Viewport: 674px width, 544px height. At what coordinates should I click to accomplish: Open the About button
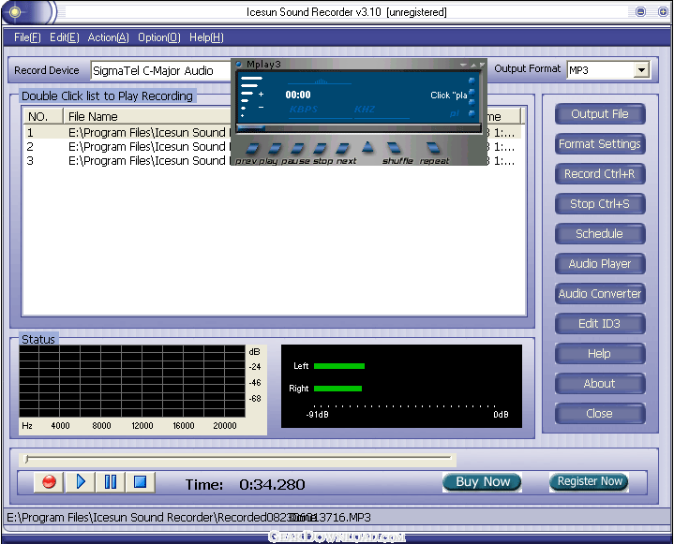coord(600,383)
